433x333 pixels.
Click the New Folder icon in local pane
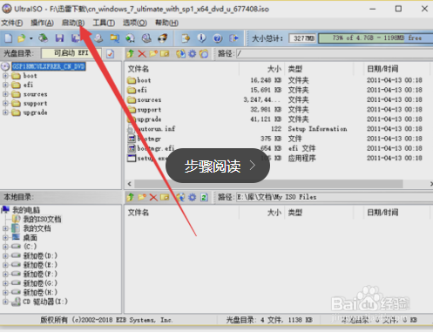(x=142, y=197)
